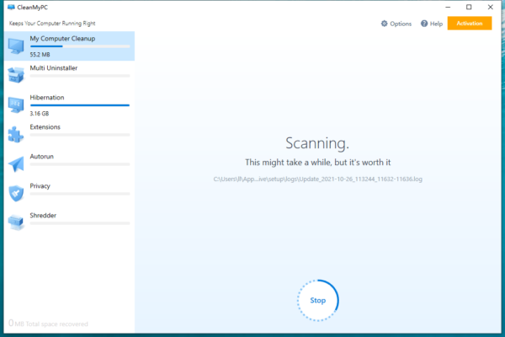Click the Shredder machine icon
Viewport: 505px width, 337px height.
coord(16,222)
